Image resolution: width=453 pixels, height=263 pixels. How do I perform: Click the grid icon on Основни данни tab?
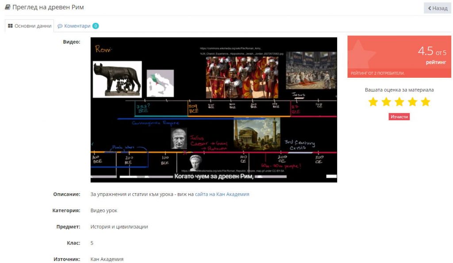[11, 26]
